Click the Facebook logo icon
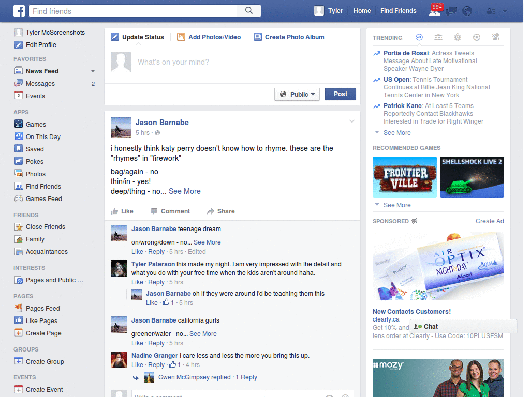Image resolution: width=530 pixels, height=397 pixels. coord(19,11)
